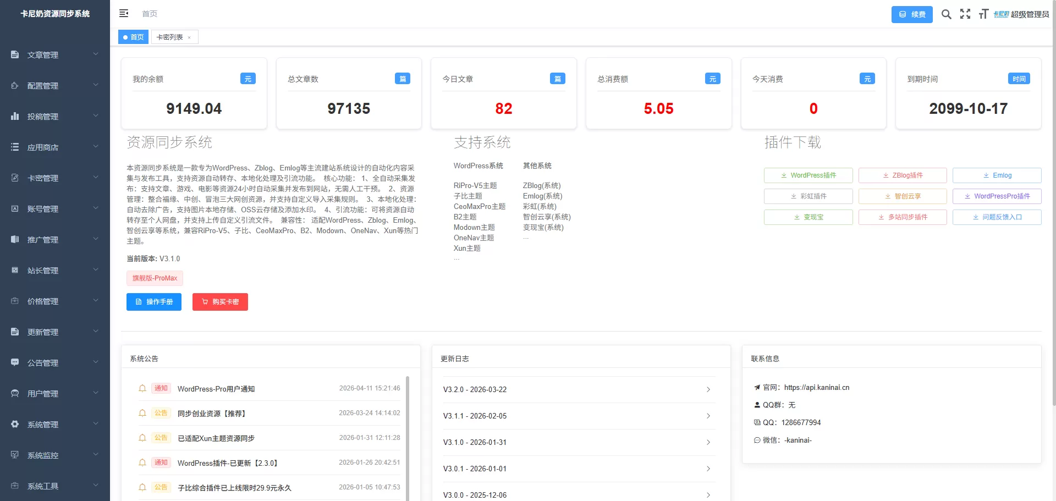Switch to the 首页 tab
The image size is (1056, 501).
[x=134, y=37]
